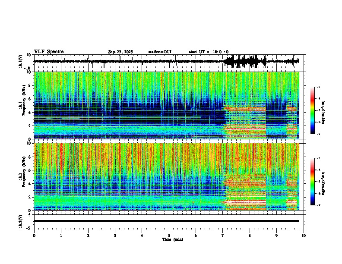The height and width of the screenshot is (264, 342).
Task: Click time axis tick label "5"
Action: (169, 236)
